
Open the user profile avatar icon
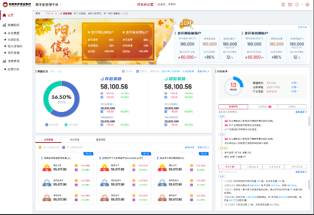pyautogui.click(x=307, y=4)
